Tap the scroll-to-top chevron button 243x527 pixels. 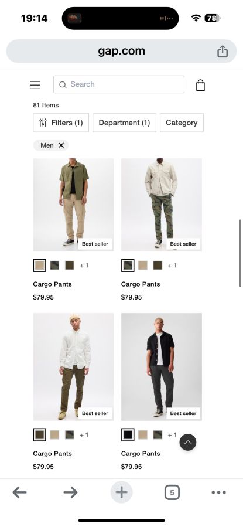pos(188,442)
